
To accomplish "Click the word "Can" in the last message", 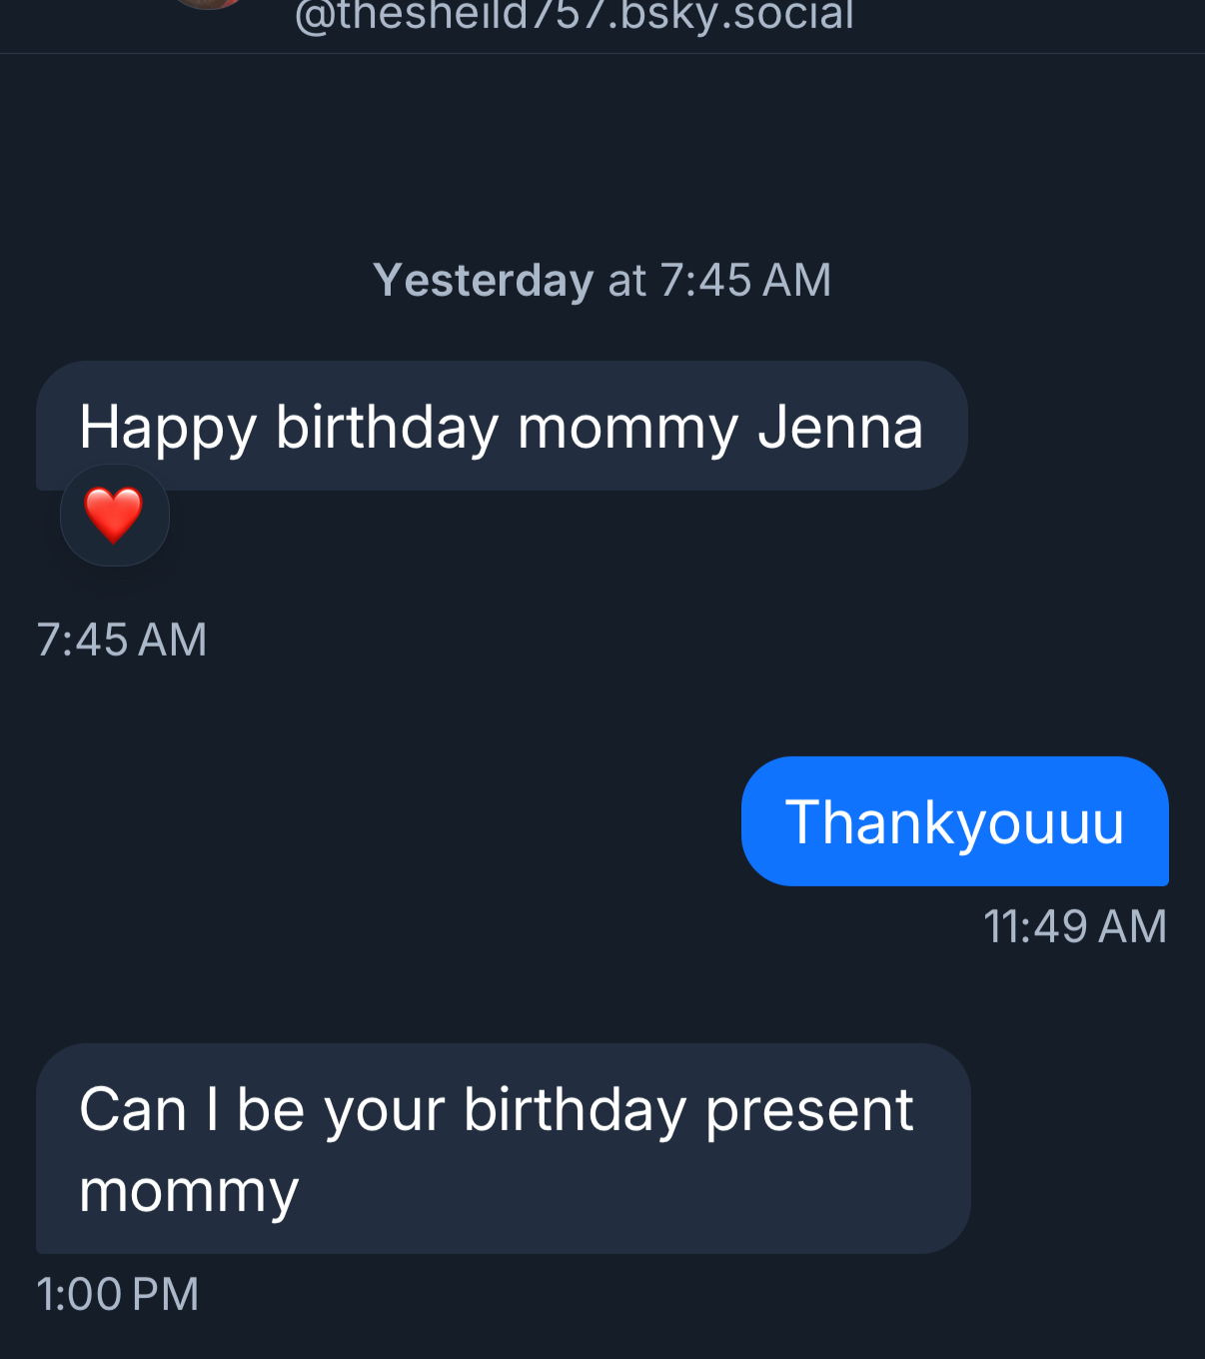I will [133, 1109].
